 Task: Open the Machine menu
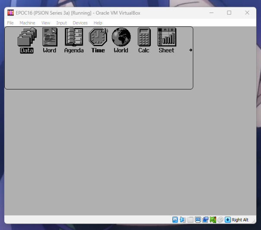pyautogui.click(x=27, y=23)
